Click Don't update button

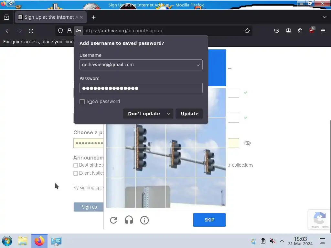click(144, 114)
